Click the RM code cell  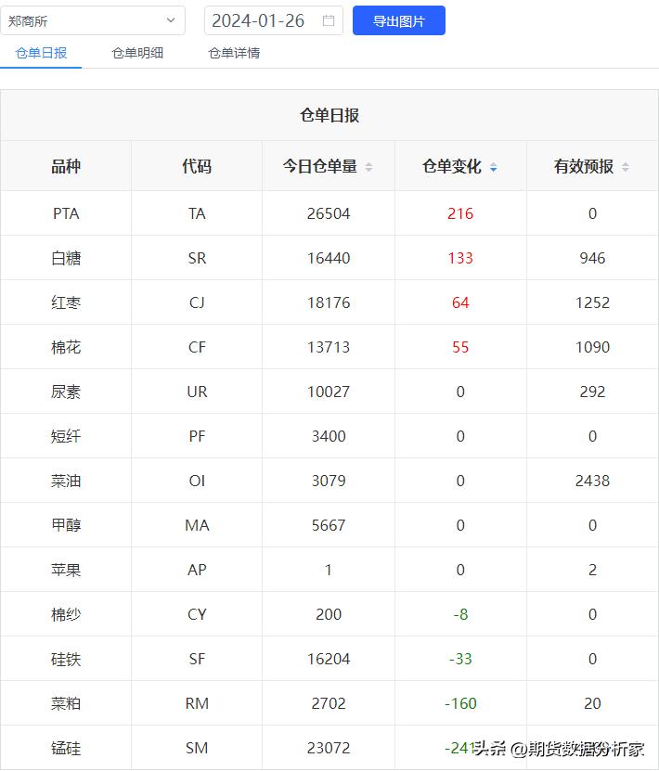coord(197,703)
